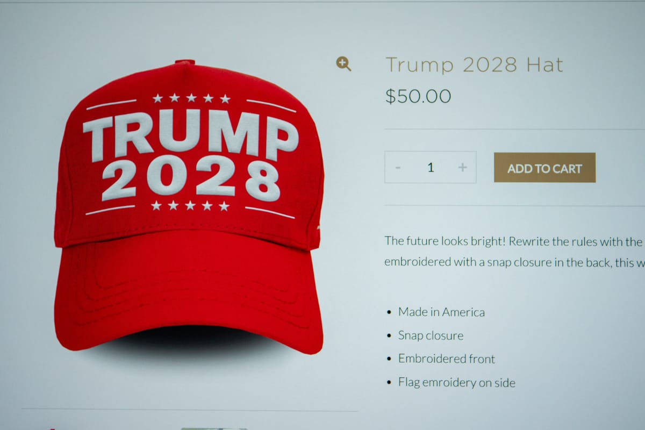Click the description line mentioning snap closure in back
The image size is (645, 430).
point(514,263)
